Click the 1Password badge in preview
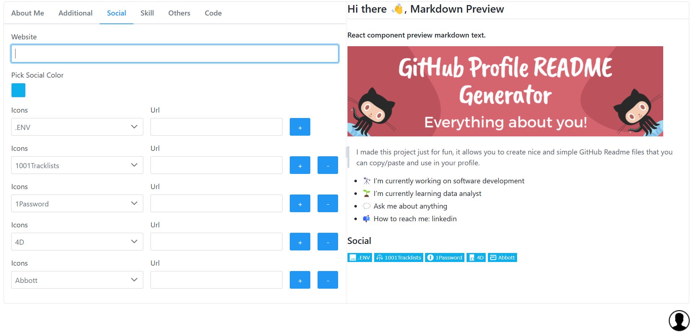The width and height of the screenshot is (691, 332). tap(445, 258)
